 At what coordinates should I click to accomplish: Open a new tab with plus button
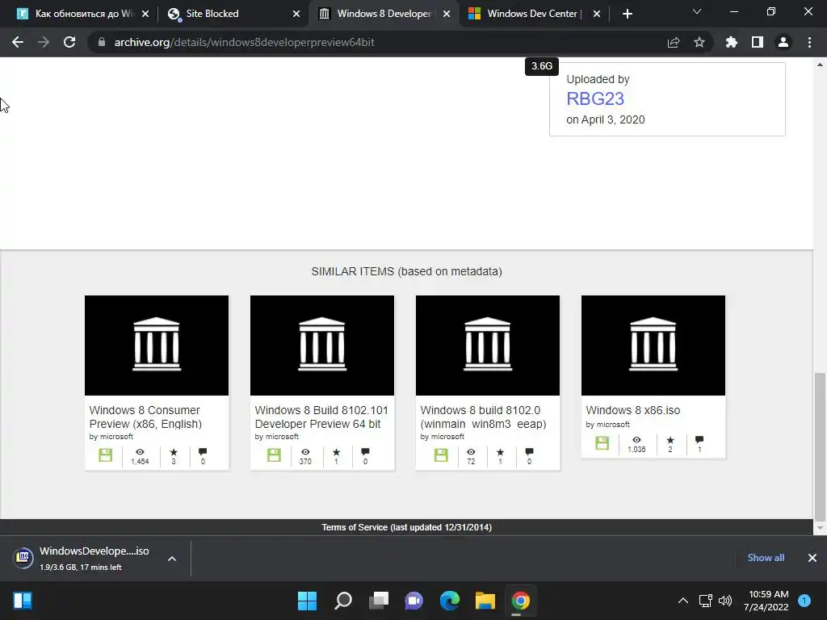click(x=627, y=14)
